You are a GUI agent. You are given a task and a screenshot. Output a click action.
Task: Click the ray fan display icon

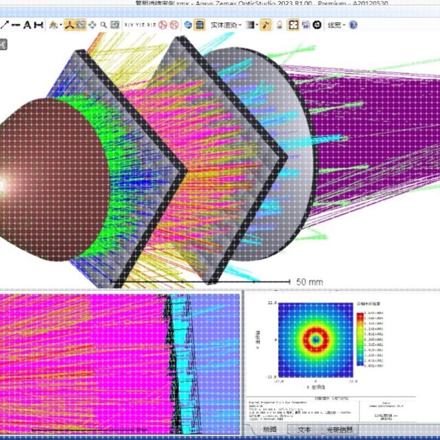tap(53, 25)
